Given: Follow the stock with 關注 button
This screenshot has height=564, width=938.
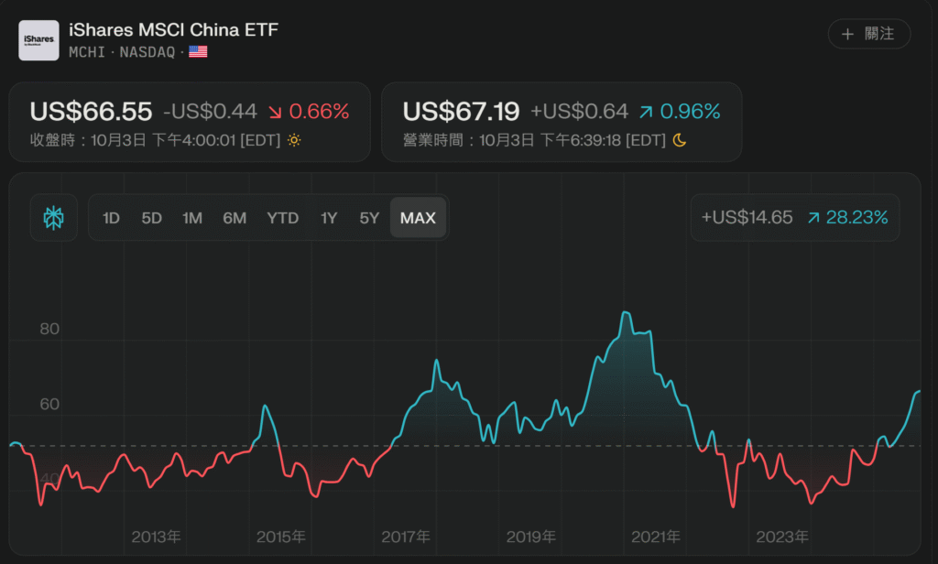Looking at the screenshot, I should coord(868,34).
